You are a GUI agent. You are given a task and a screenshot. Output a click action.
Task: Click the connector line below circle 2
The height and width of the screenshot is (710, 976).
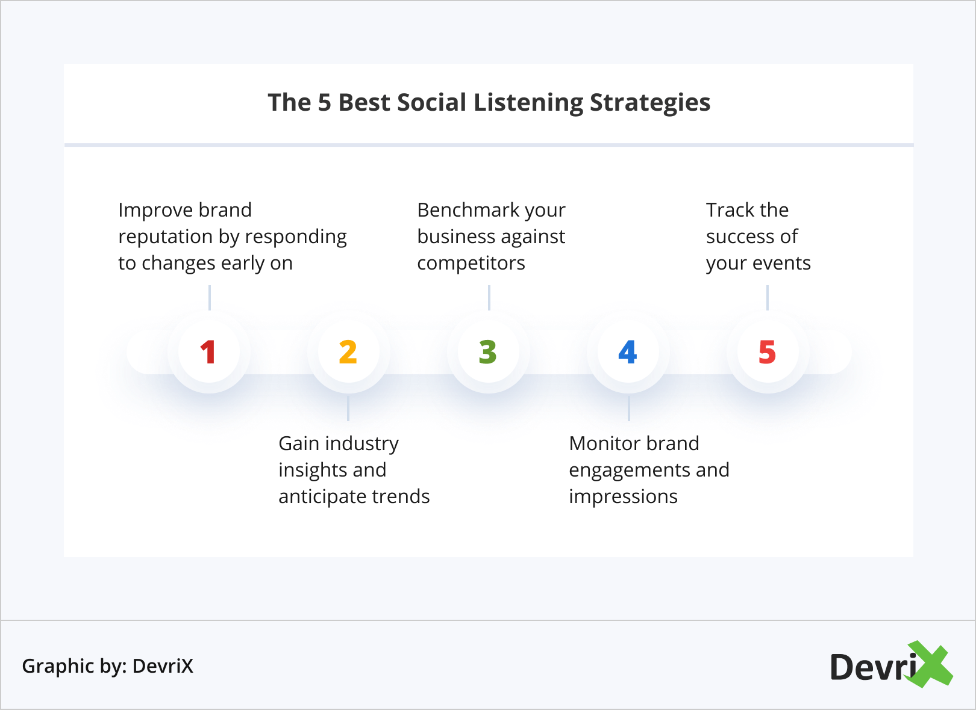348,409
